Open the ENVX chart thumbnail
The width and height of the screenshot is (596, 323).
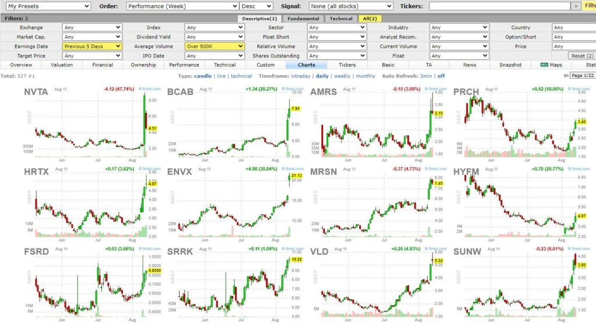235,204
